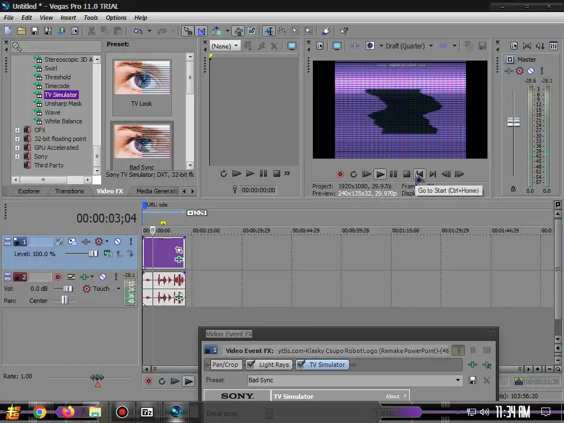This screenshot has height=423, width=564.
Task: Expand the Sony folder in effects tree
Action: (17, 156)
